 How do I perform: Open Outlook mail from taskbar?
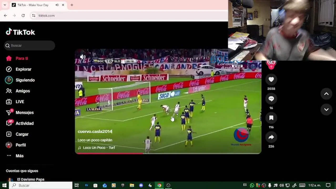105,185
